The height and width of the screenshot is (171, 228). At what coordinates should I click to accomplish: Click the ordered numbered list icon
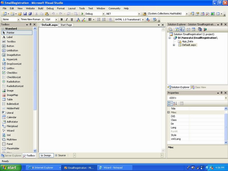click(x=104, y=20)
